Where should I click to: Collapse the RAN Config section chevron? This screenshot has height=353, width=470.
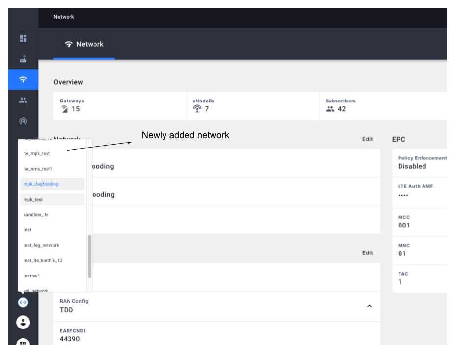[370, 305]
